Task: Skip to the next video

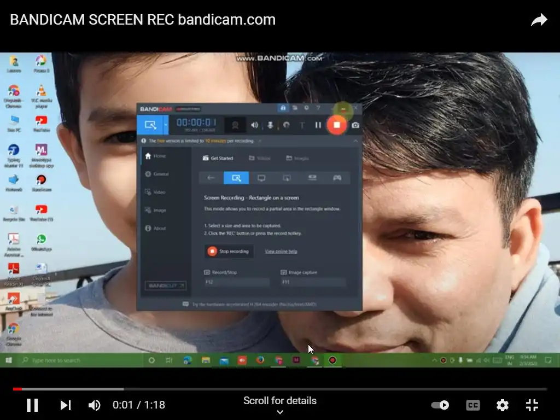Action: point(66,405)
